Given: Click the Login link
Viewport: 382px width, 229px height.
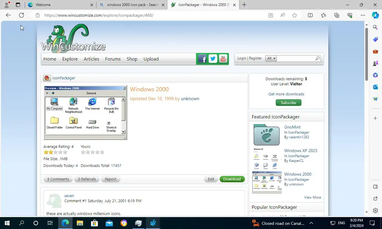Looking at the screenshot, I should (x=242, y=58).
